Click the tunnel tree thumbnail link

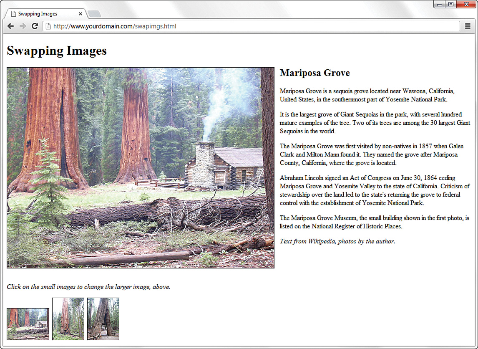click(x=103, y=319)
